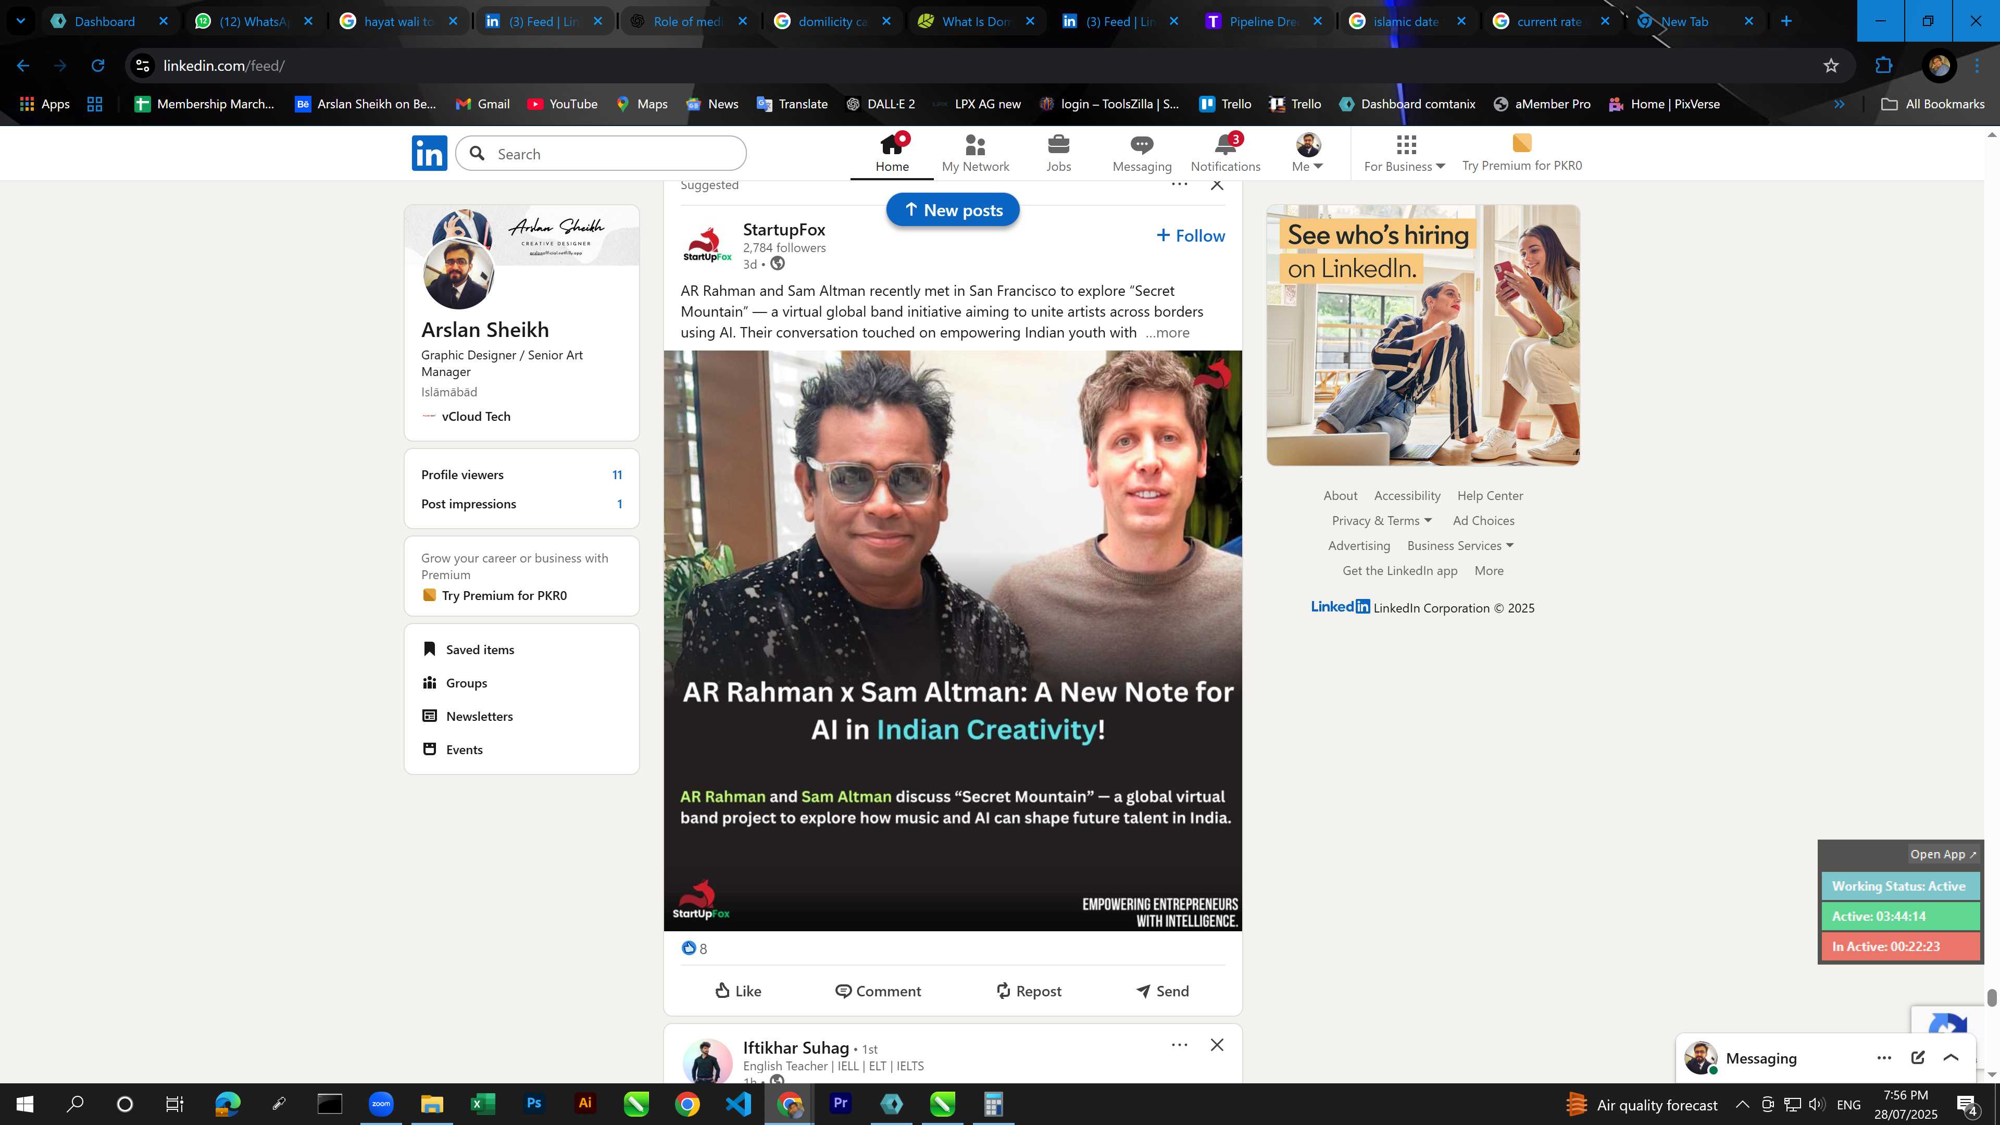Expand the For Business menu
Viewport: 2000px width, 1125px height.
pos(1405,153)
